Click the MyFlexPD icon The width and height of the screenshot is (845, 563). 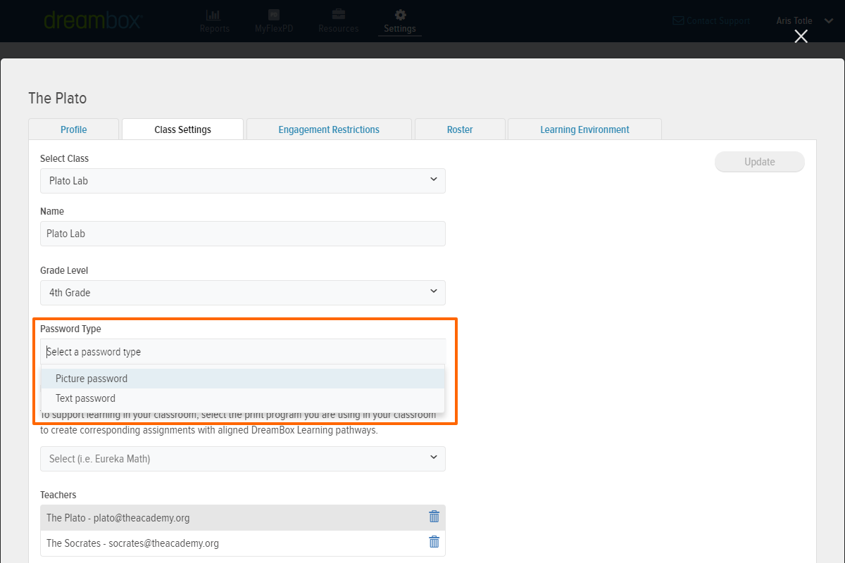[273, 15]
